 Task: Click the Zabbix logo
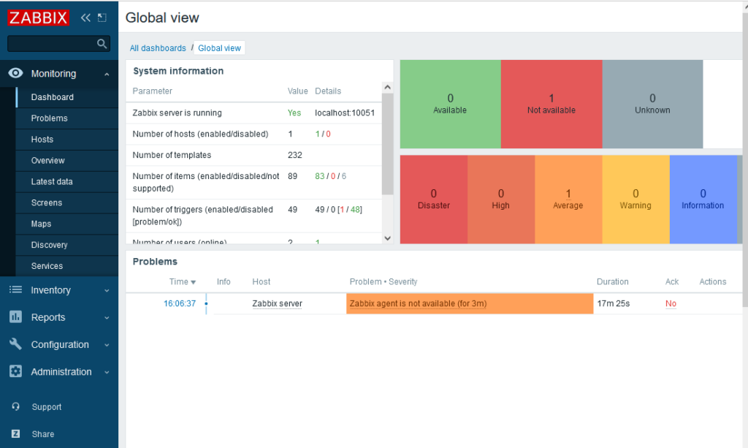[39, 18]
